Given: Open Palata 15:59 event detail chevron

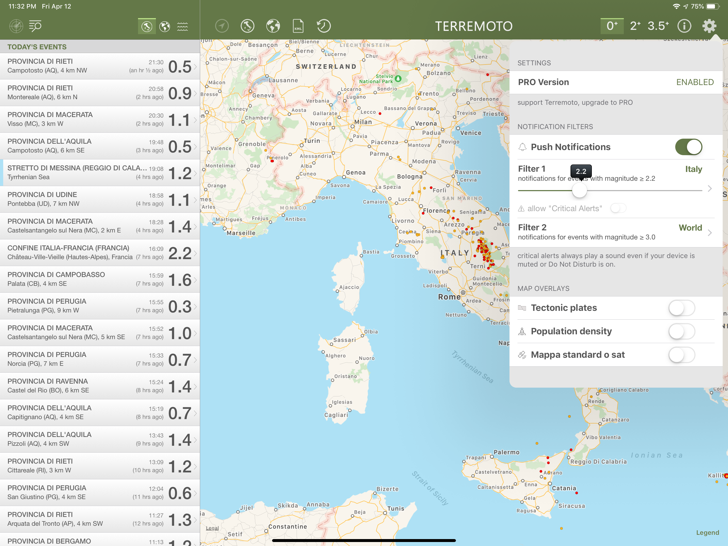Looking at the screenshot, I should click(x=195, y=280).
